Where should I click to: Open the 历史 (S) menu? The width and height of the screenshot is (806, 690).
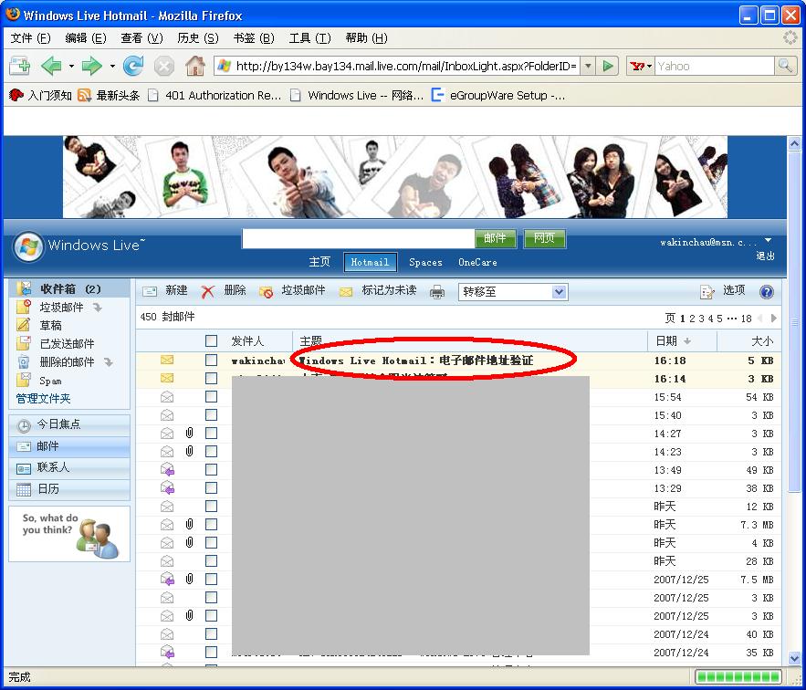pos(197,38)
